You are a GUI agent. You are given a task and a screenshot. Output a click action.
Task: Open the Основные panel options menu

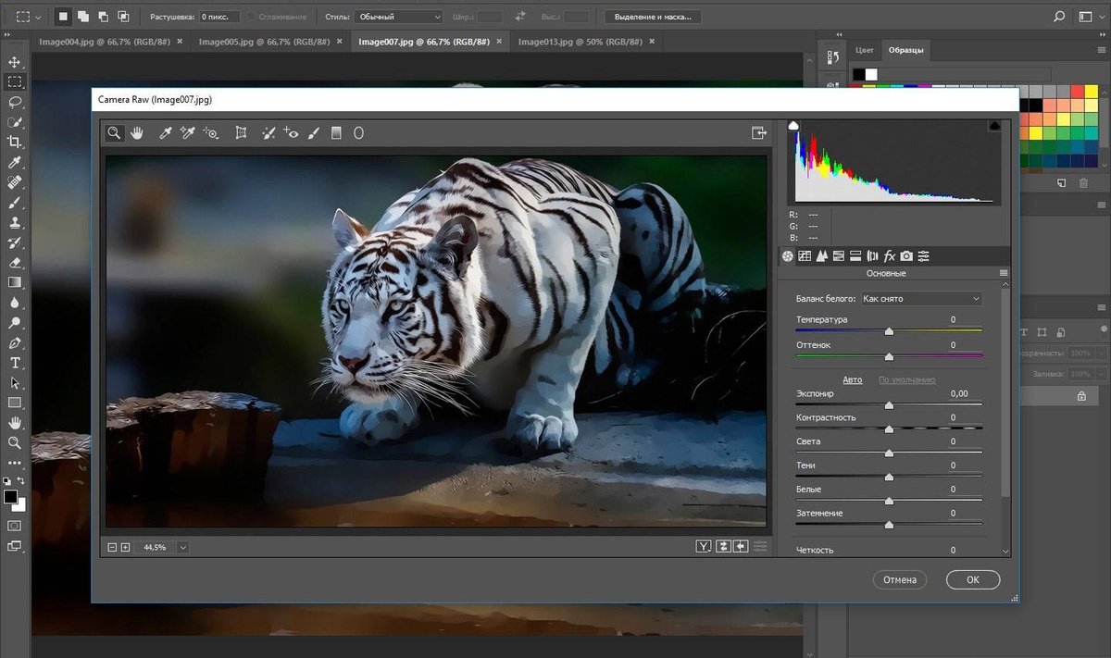point(1004,274)
